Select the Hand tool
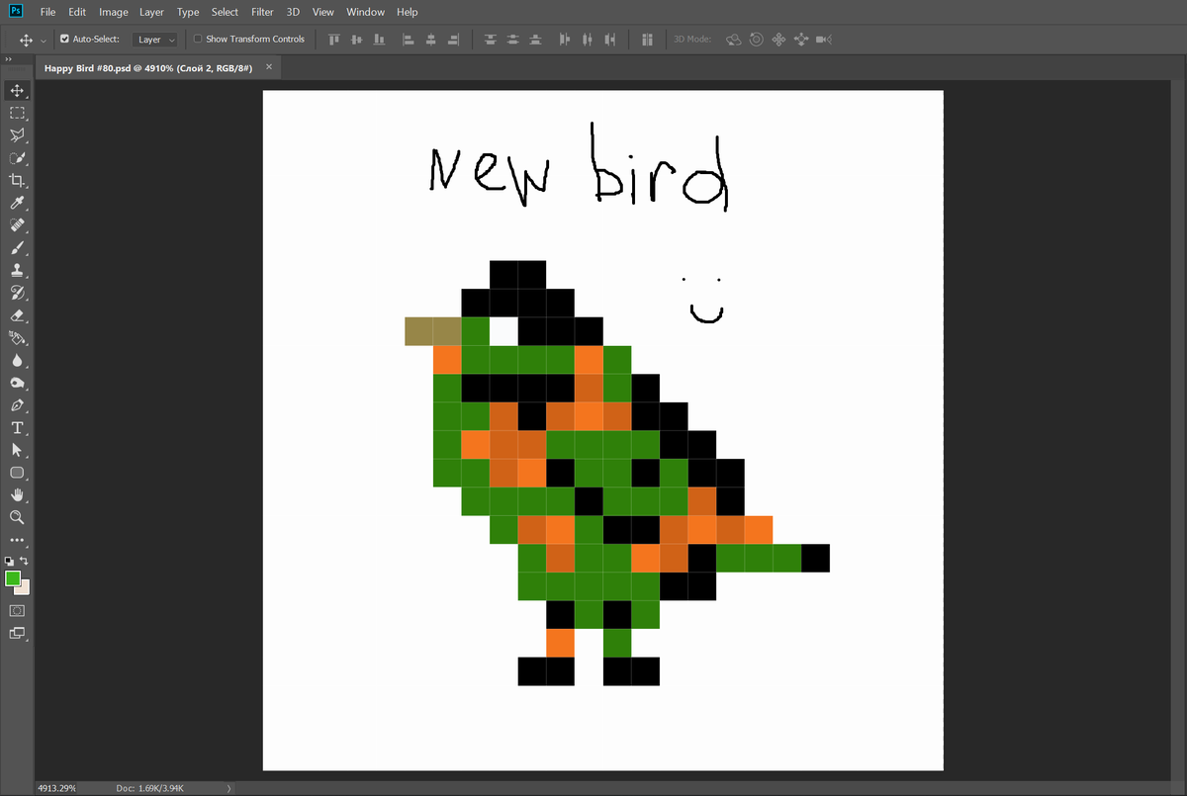Viewport: 1187px width, 796px height. 17,494
